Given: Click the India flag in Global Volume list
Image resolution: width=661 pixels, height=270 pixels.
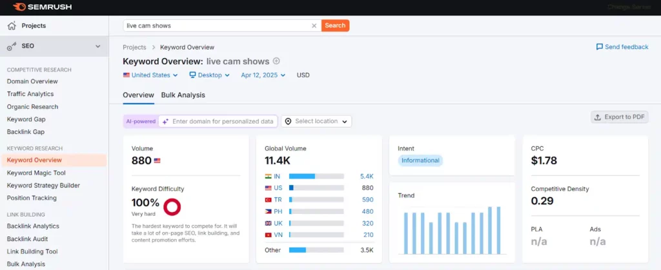Looking at the screenshot, I should point(268,176).
